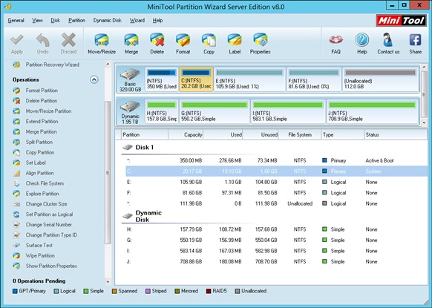Click the Contact us icon
Image resolution: width=432 pixels, height=308 pixels.
tap(388, 40)
